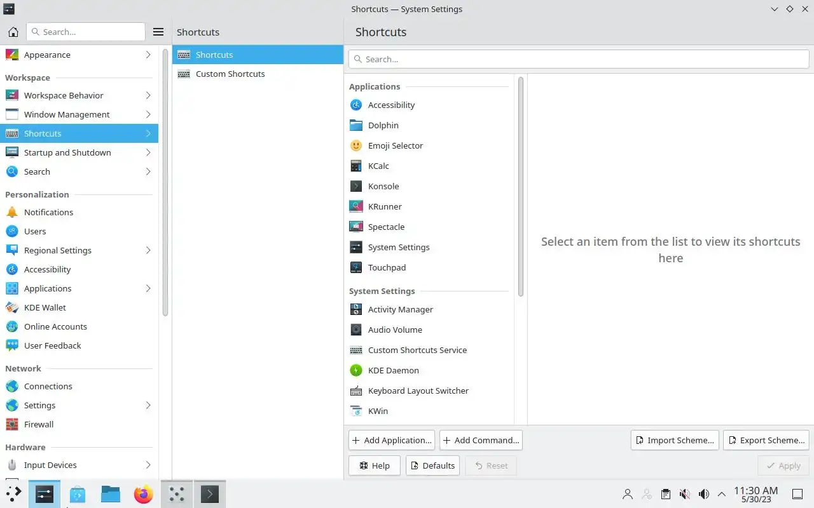Screen dimensions: 814x508
Task: Expand Window Management chevron
Action: click(x=148, y=114)
